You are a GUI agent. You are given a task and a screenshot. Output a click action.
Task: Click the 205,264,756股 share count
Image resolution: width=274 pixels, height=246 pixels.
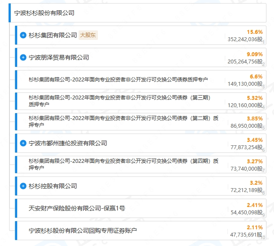245,62
